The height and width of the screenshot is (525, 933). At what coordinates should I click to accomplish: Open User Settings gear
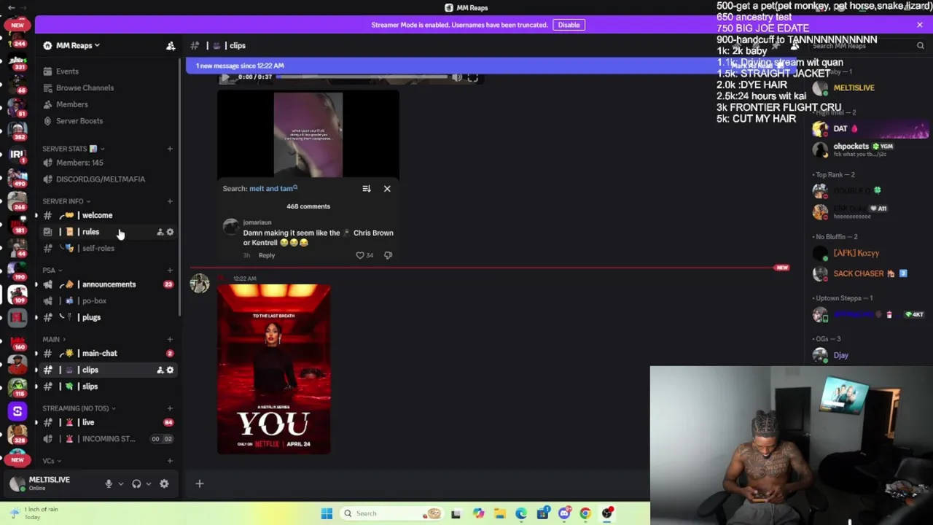coord(164,483)
